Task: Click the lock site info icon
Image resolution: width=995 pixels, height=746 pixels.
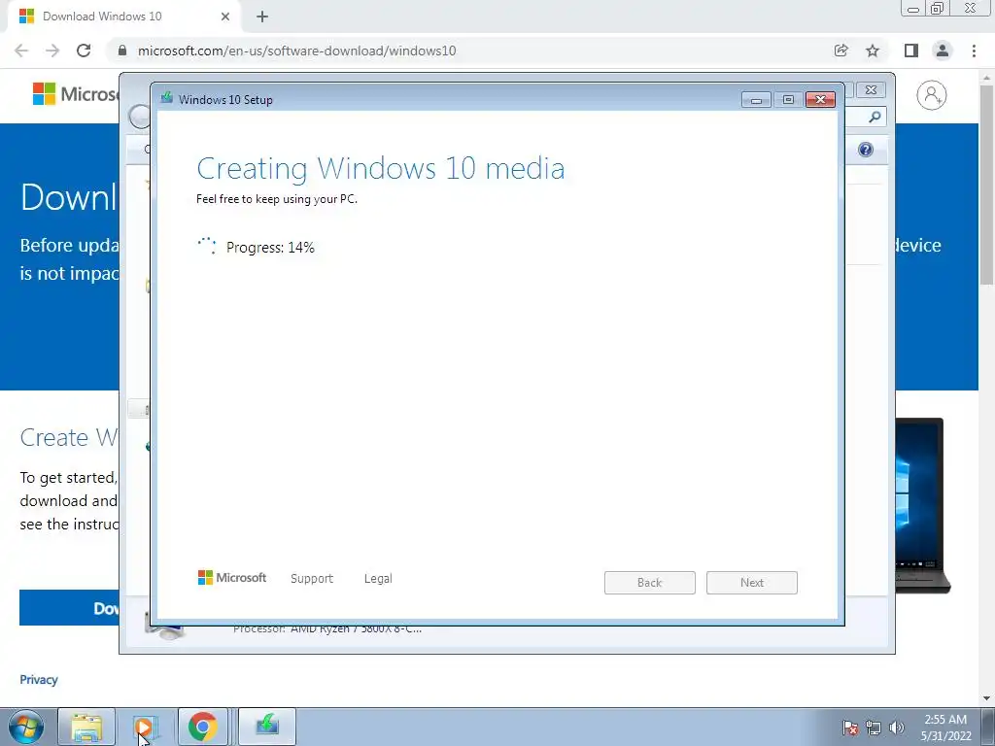Action: click(122, 51)
